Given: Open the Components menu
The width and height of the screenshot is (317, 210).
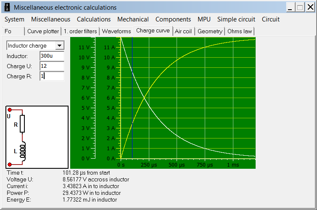Looking at the screenshot, I should (x=173, y=19).
